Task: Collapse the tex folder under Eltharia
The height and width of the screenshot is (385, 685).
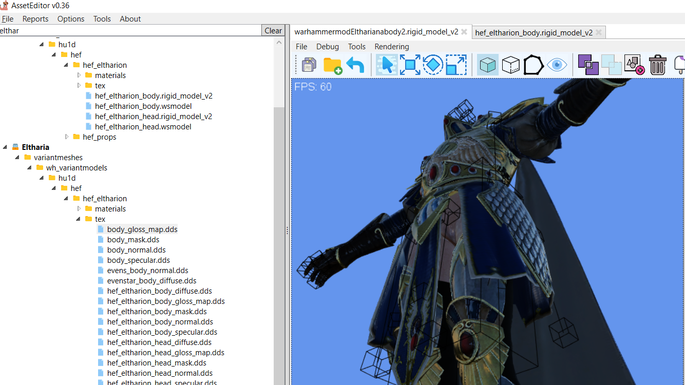Action: pos(79,219)
